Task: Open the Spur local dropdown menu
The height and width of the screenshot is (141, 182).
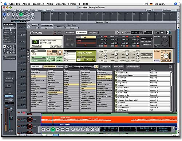Action: coord(19,10)
